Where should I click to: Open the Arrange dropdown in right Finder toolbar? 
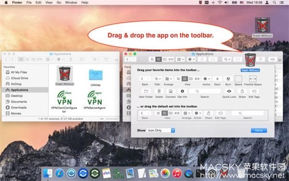(x=181, y=59)
